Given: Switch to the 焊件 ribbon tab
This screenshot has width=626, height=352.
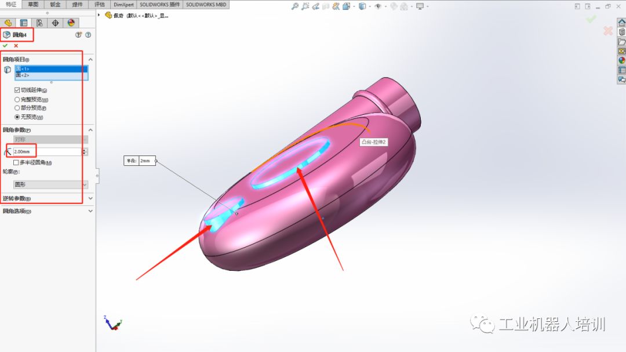Looking at the screenshot, I should (x=77, y=5).
